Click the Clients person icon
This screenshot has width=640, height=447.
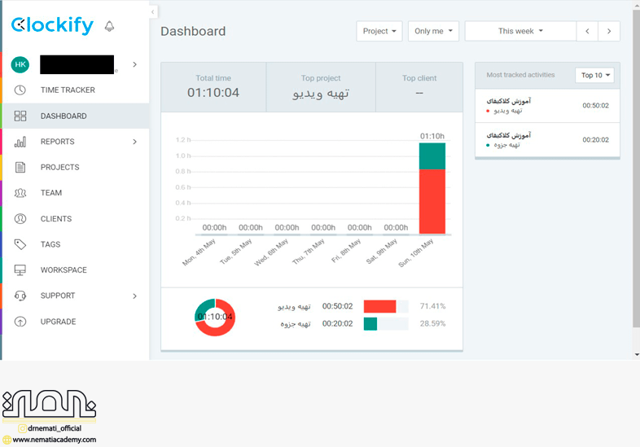(20, 219)
